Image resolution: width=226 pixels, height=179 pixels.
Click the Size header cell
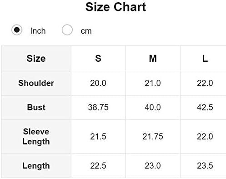coord(36,59)
